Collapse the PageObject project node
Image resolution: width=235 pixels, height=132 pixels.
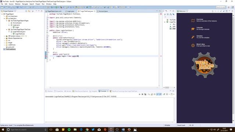point(2,14)
